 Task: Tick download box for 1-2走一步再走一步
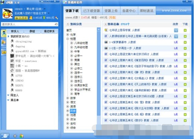[185, 48]
